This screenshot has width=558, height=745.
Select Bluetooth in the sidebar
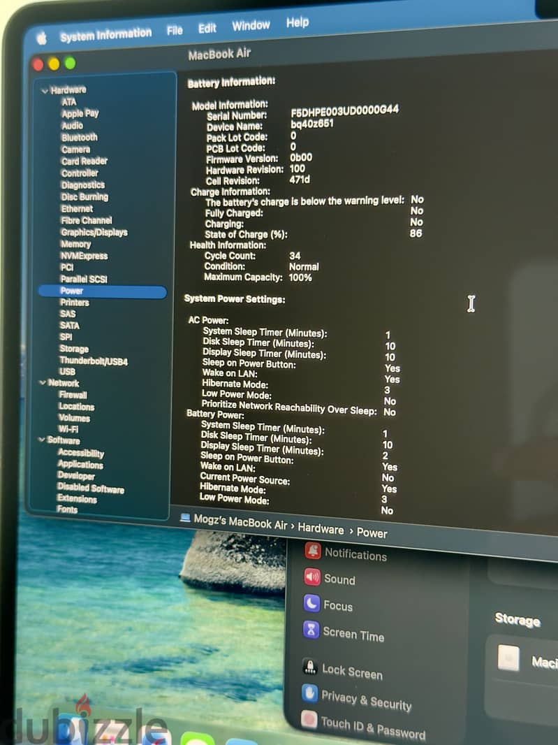80,137
